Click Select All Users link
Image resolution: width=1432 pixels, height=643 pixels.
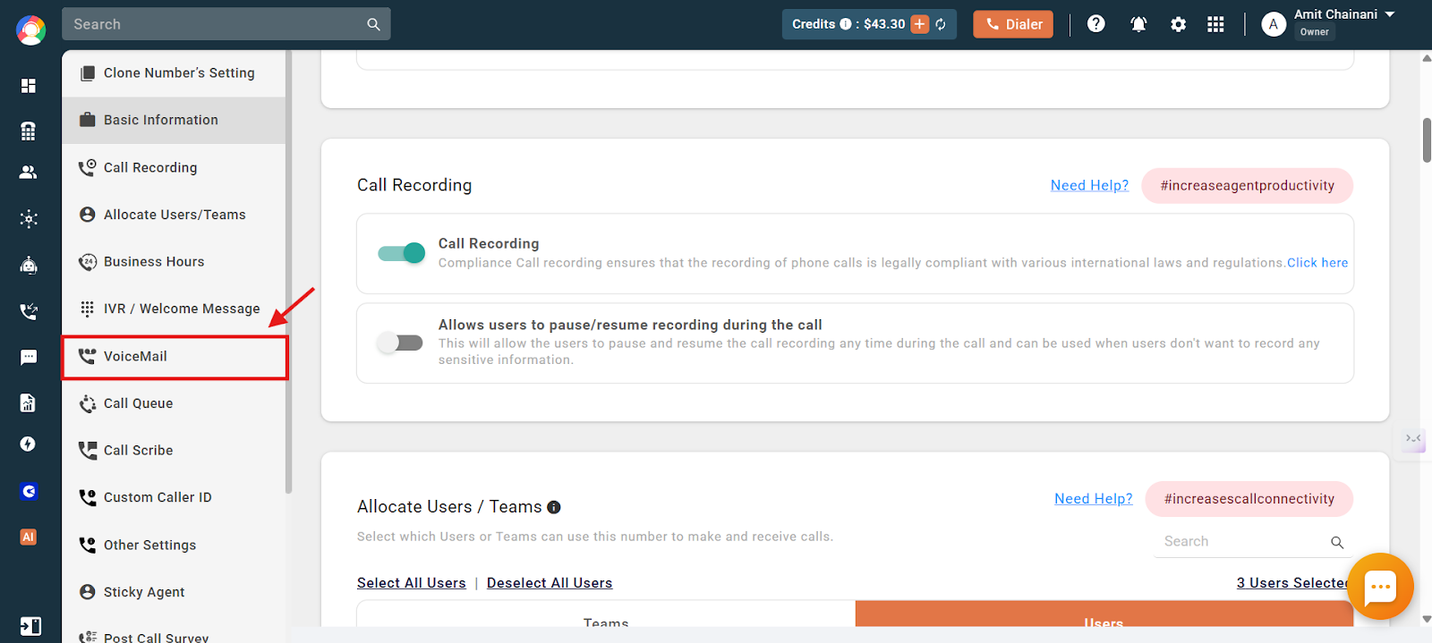[412, 583]
